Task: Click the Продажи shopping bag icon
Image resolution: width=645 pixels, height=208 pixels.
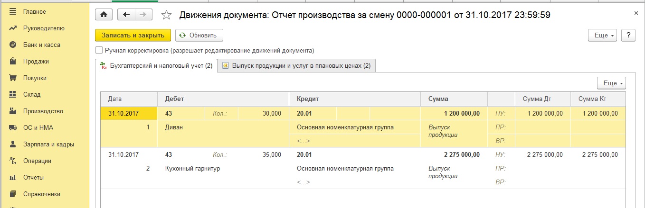Action: [x=13, y=62]
